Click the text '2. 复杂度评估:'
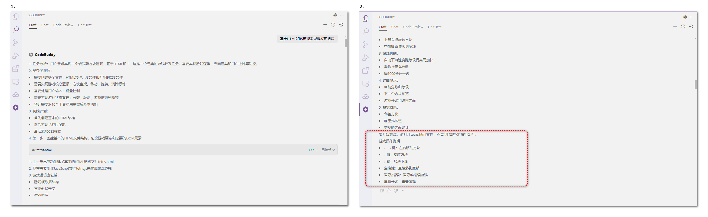The height and width of the screenshot is (217, 708). [40, 71]
